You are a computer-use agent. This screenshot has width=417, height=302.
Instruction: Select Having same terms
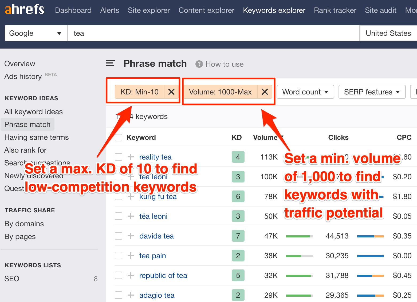[36, 137]
